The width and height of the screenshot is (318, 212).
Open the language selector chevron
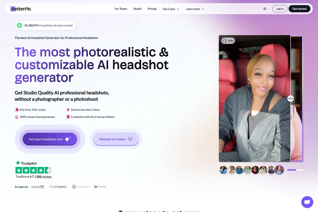[268, 8]
